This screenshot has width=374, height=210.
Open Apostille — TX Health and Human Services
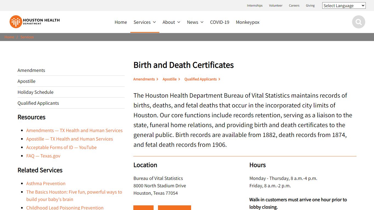[x=70, y=139]
